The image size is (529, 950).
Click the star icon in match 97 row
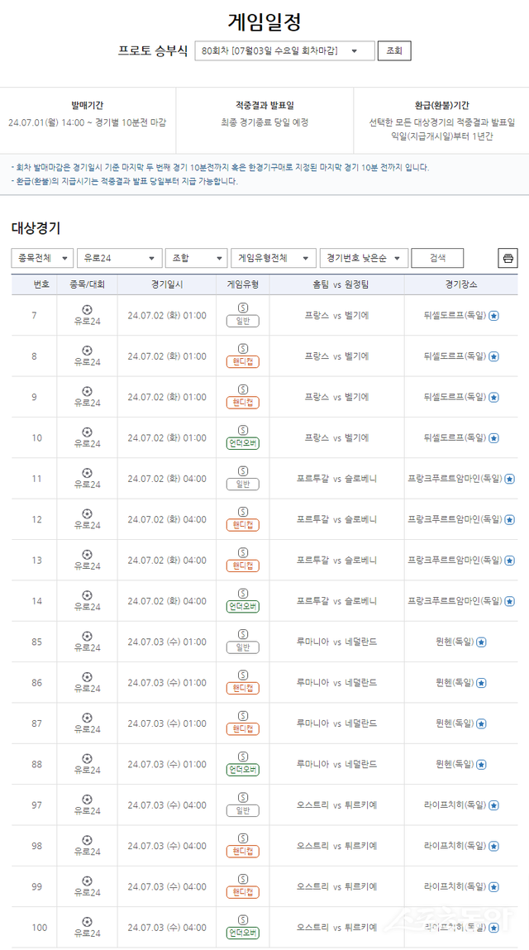(x=493, y=804)
